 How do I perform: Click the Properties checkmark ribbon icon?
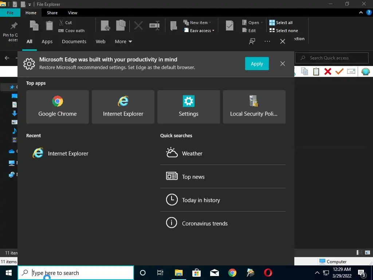[x=229, y=26]
